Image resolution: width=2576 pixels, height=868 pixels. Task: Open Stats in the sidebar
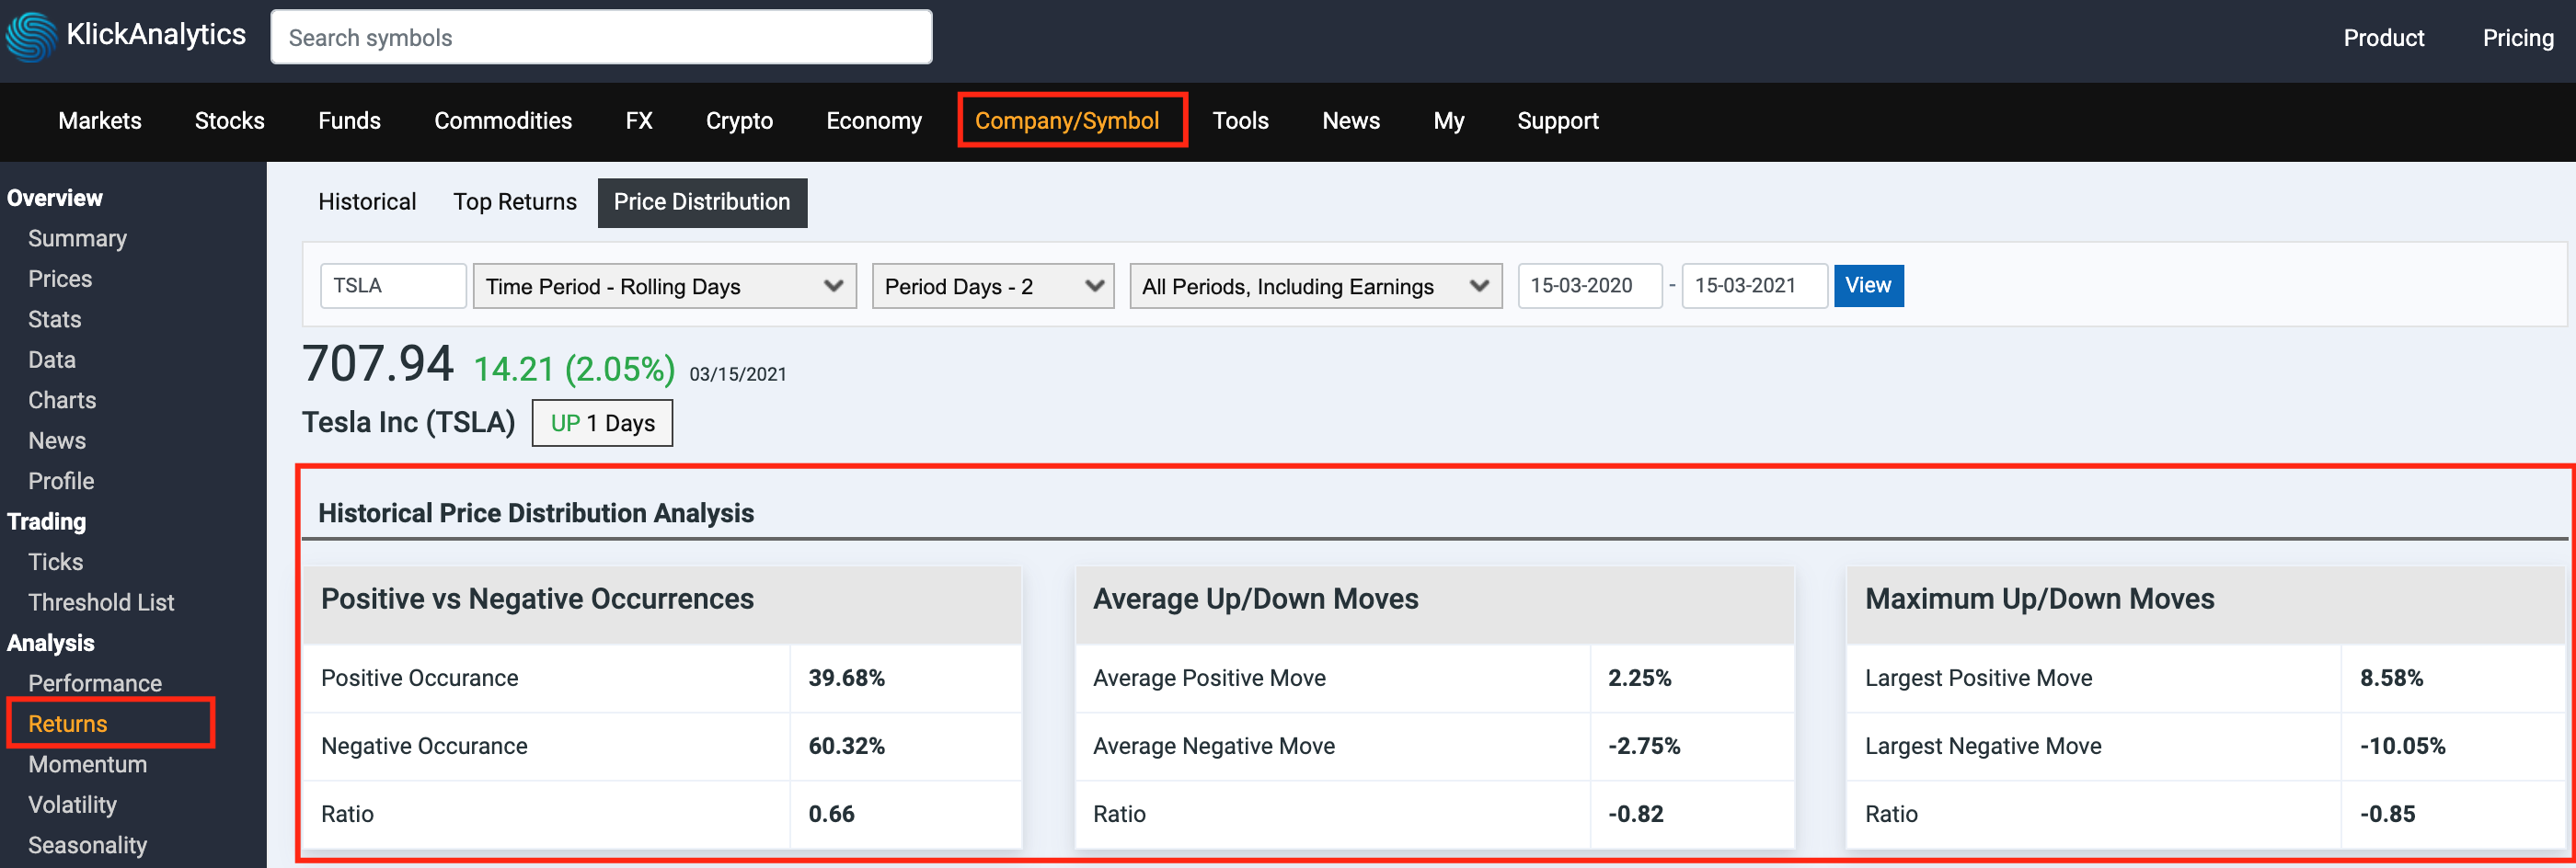[54, 320]
